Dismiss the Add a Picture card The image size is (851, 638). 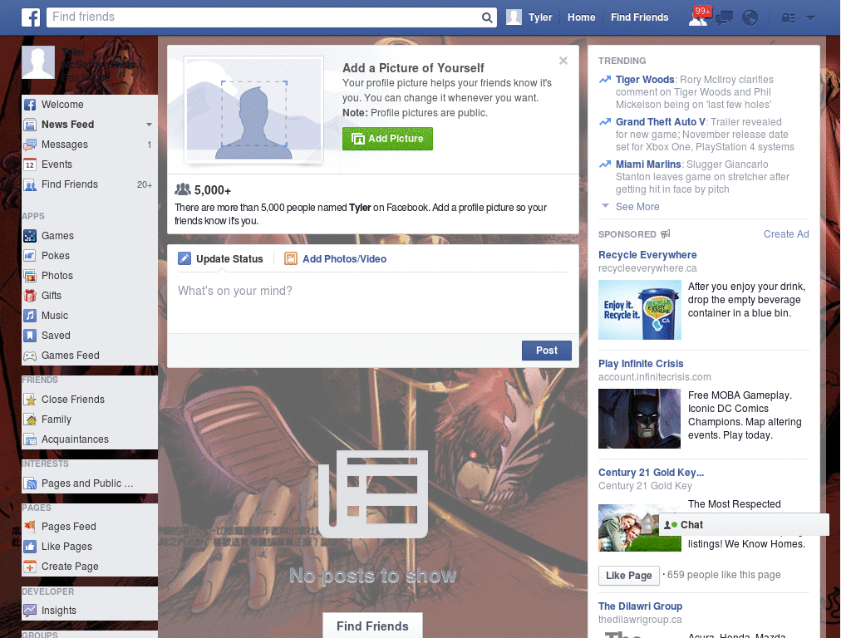tap(563, 61)
